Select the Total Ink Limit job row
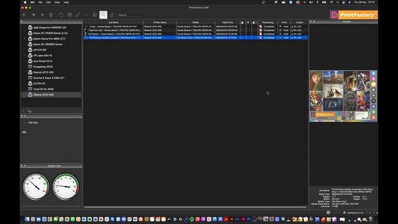 tap(196, 30)
